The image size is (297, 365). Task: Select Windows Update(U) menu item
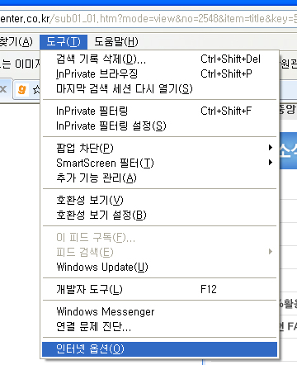159,267
